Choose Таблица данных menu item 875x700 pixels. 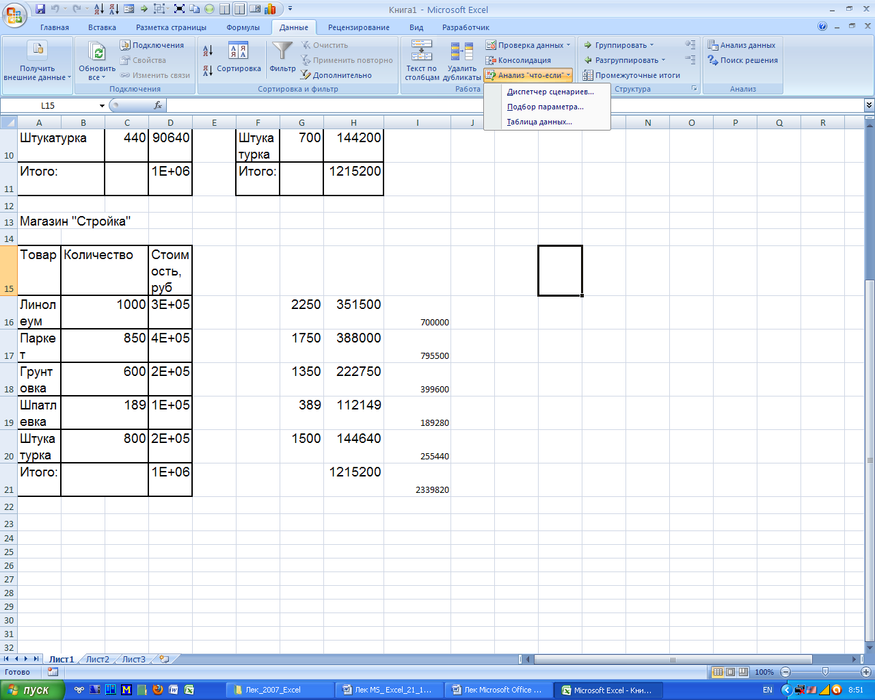click(x=539, y=122)
